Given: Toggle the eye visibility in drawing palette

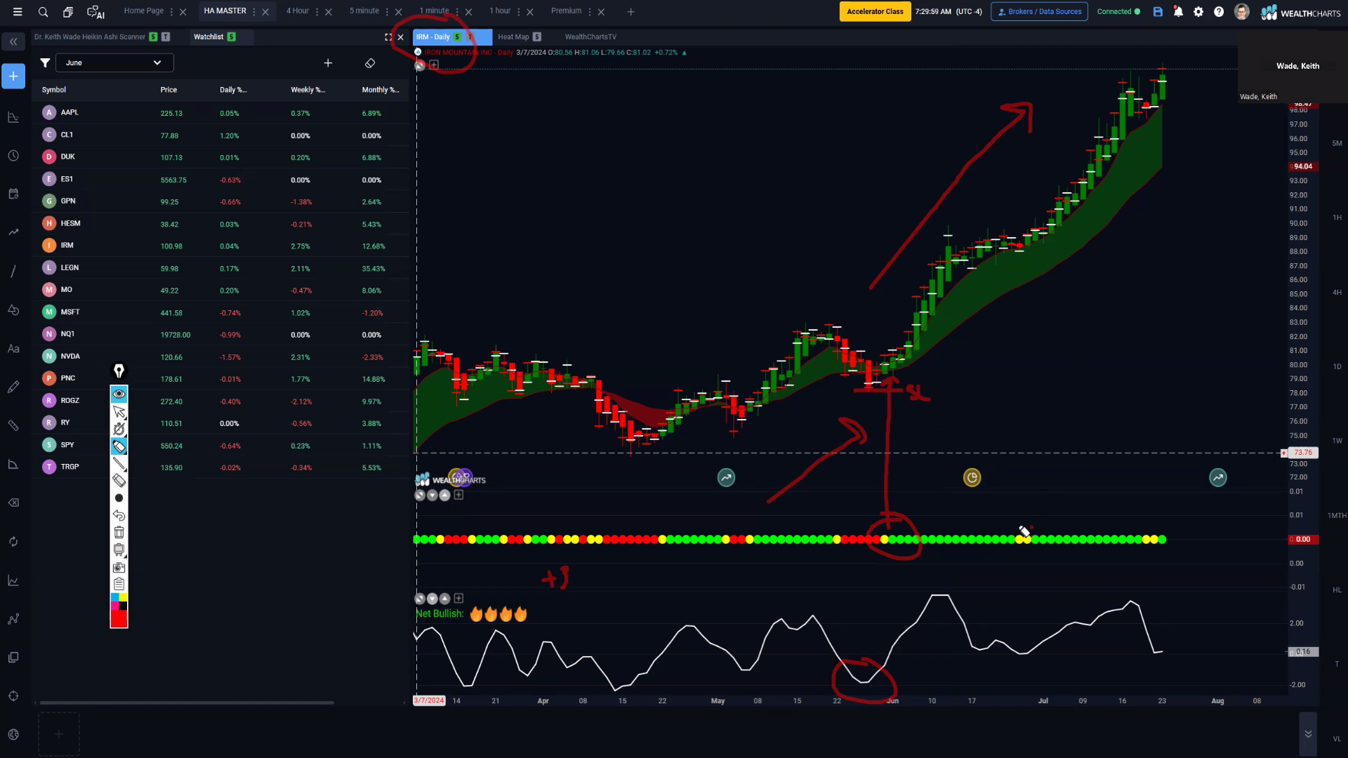Looking at the screenshot, I should click(x=119, y=394).
